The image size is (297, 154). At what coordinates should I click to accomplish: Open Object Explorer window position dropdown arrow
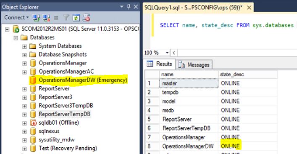pyautogui.click(x=122, y=7)
